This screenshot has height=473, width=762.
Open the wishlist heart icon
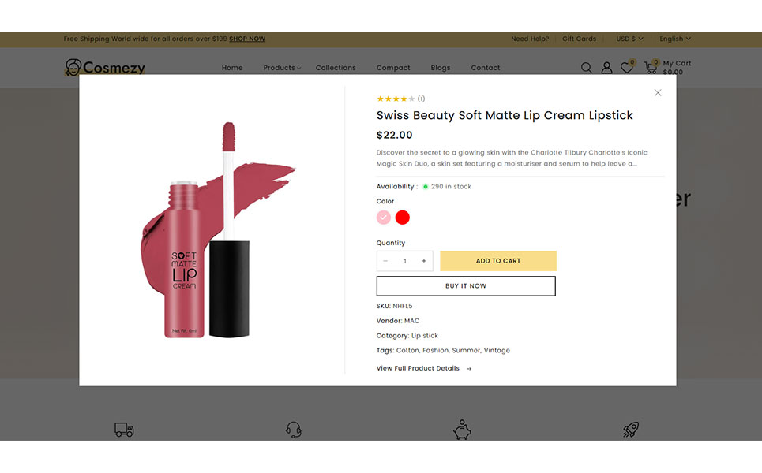[x=627, y=69]
